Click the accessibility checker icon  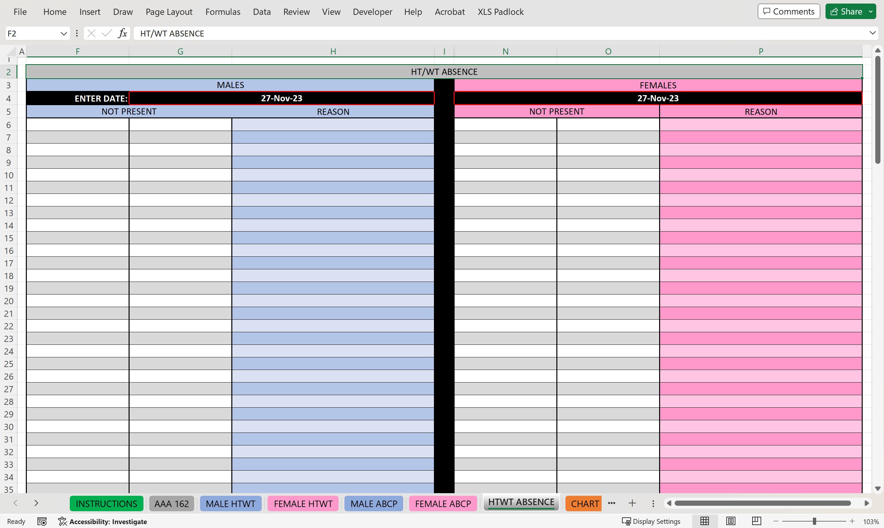pyautogui.click(x=62, y=521)
